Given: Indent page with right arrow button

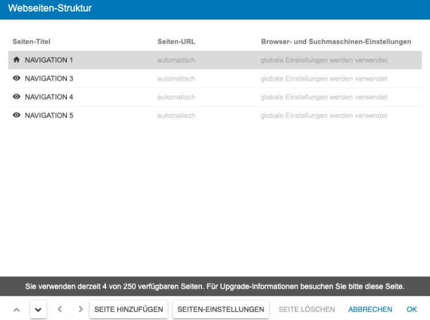Looking at the screenshot, I should pyautogui.click(x=80, y=310).
